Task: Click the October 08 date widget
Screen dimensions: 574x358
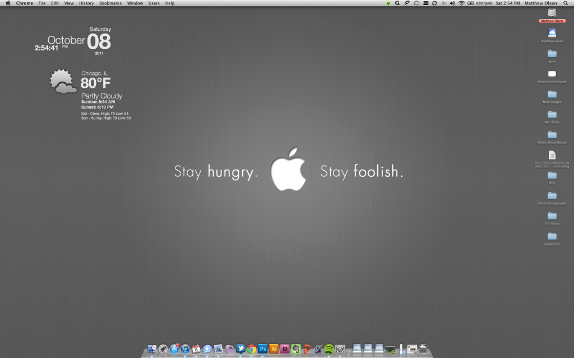Action: click(x=79, y=41)
